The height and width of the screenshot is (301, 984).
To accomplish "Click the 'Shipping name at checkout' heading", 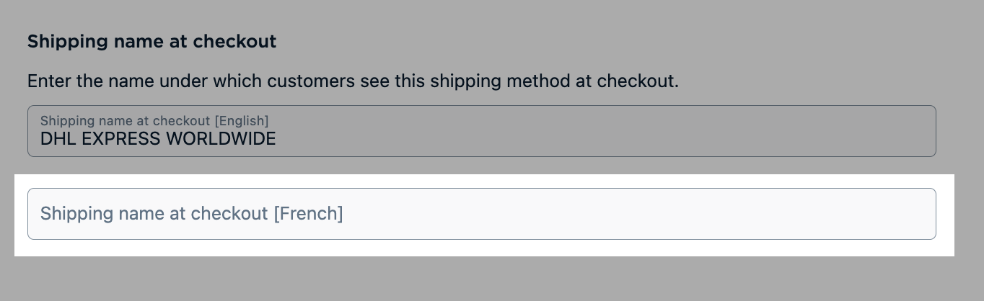I will (151, 42).
